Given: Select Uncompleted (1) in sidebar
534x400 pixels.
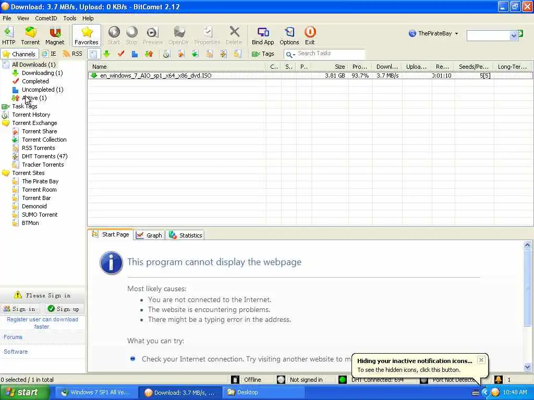Looking at the screenshot, I should click(43, 90).
